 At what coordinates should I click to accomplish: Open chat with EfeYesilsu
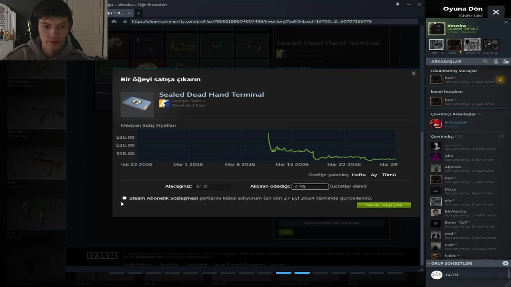point(465,213)
